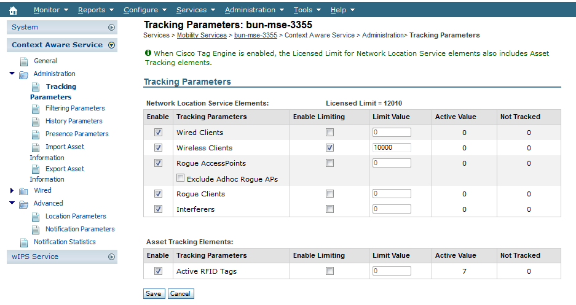The height and width of the screenshot is (305, 576).
Task: Open the Administration top menu
Action: tap(254, 10)
